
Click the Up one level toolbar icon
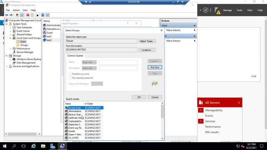point(17,15)
